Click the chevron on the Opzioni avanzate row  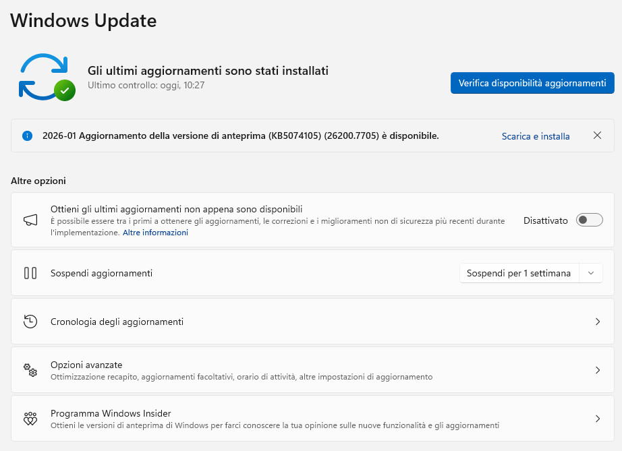(x=598, y=370)
